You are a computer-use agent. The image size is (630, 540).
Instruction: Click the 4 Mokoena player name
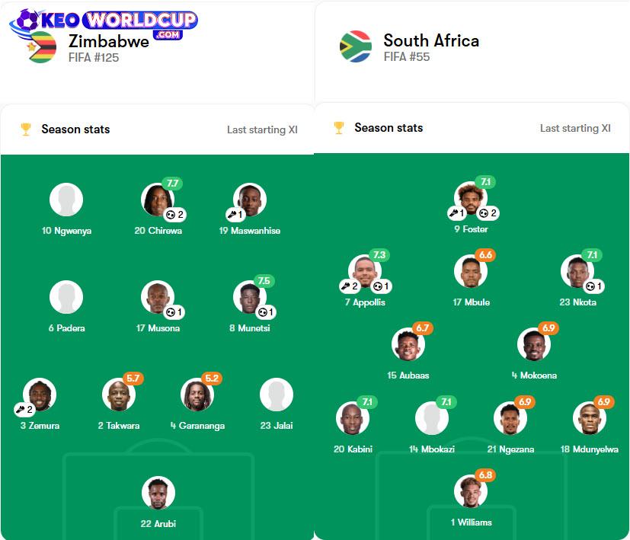click(534, 375)
